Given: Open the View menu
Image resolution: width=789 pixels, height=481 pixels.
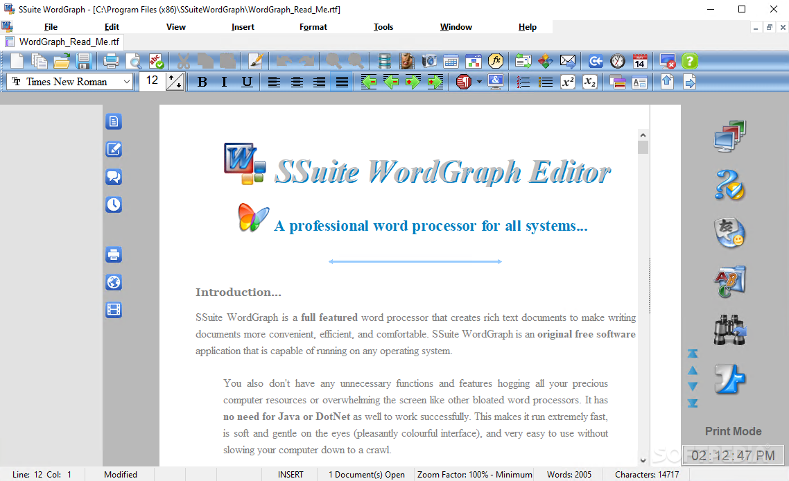Looking at the screenshot, I should tap(176, 27).
